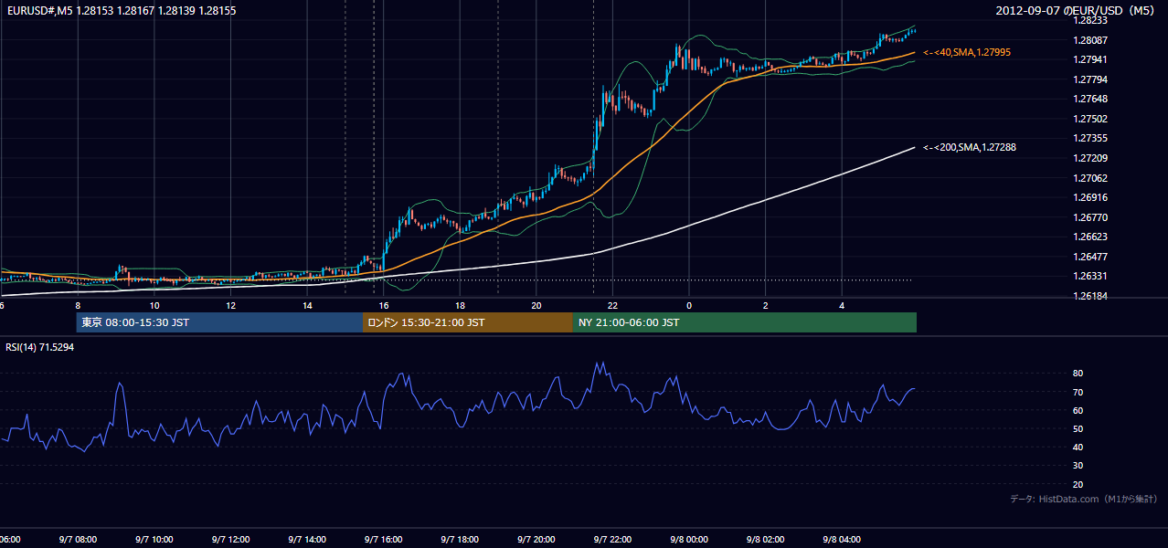Click price axis value 1.26623

tap(1091, 237)
